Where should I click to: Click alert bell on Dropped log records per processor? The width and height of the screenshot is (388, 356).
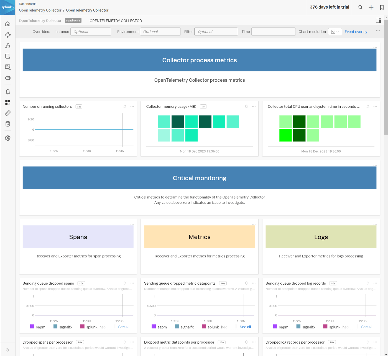pyautogui.click(x=368, y=342)
